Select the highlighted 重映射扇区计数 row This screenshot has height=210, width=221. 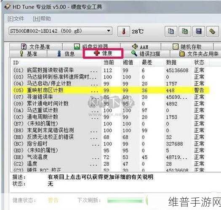click(111, 90)
